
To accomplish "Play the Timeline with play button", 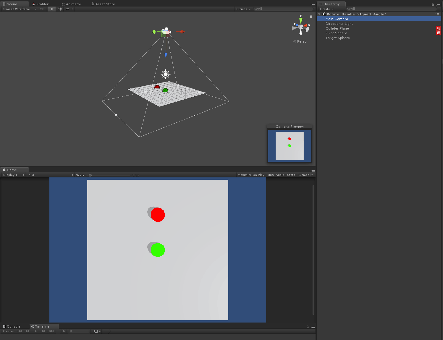I will coord(36,331).
